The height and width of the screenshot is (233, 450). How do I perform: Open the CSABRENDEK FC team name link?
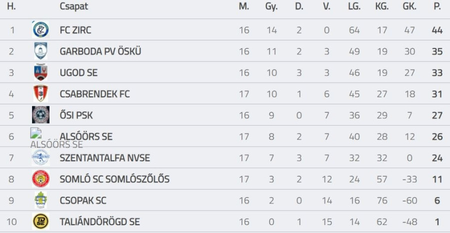(94, 94)
